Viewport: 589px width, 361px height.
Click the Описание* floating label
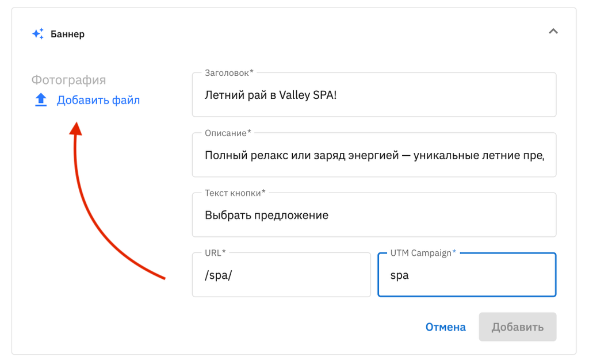click(x=228, y=133)
